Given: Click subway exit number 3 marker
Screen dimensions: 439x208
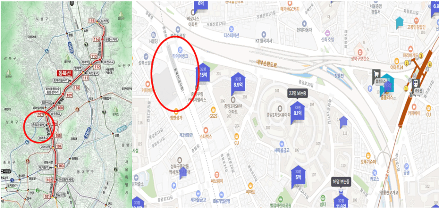Looking at the screenshot, I should 420,55.
